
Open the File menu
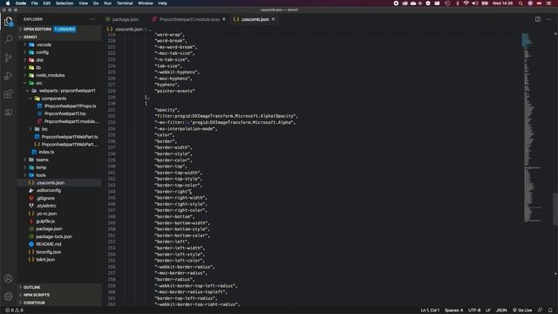(x=35, y=3)
